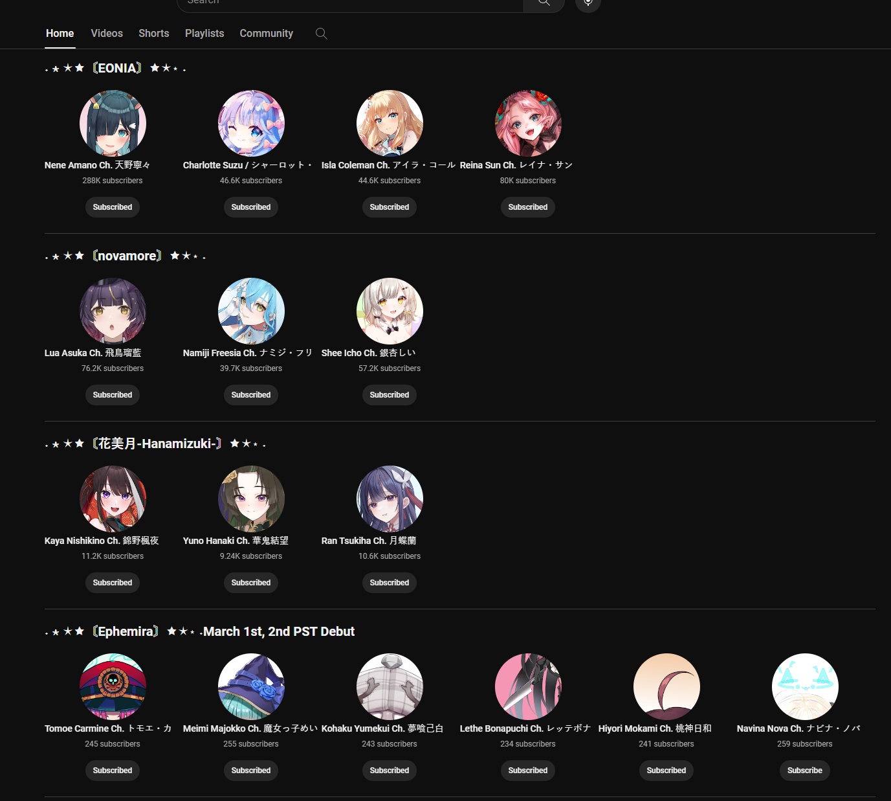The image size is (891, 801).
Task: Open the Hanamizuki section heading link
Action: [156, 444]
